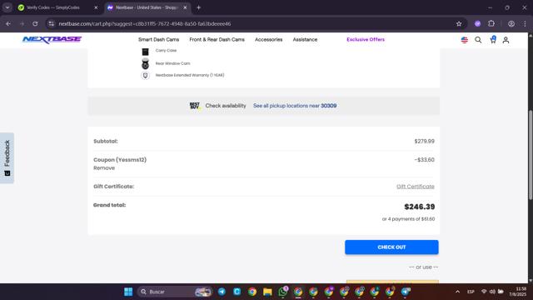Open the Assistance menu

(305, 39)
